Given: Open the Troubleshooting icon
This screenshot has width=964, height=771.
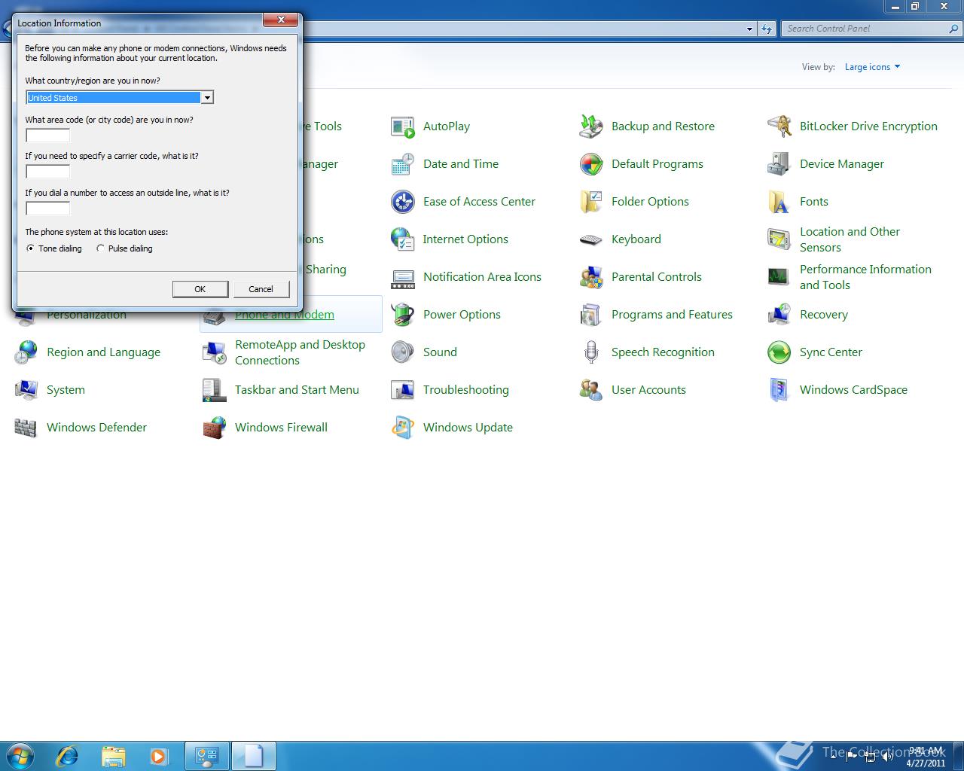Looking at the screenshot, I should (403, 390).
